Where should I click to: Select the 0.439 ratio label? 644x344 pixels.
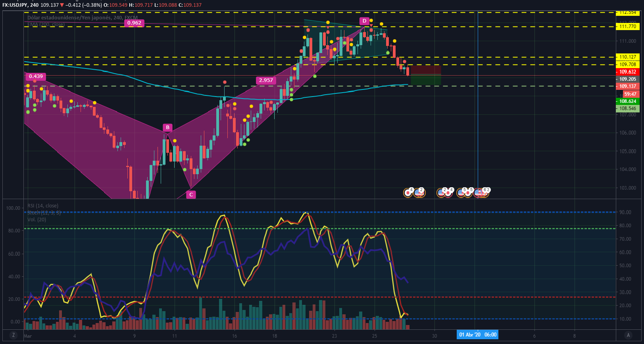[x=36, y=76]
